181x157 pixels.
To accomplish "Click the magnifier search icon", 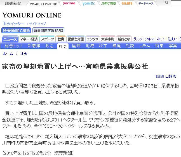I will click(167, 3).
